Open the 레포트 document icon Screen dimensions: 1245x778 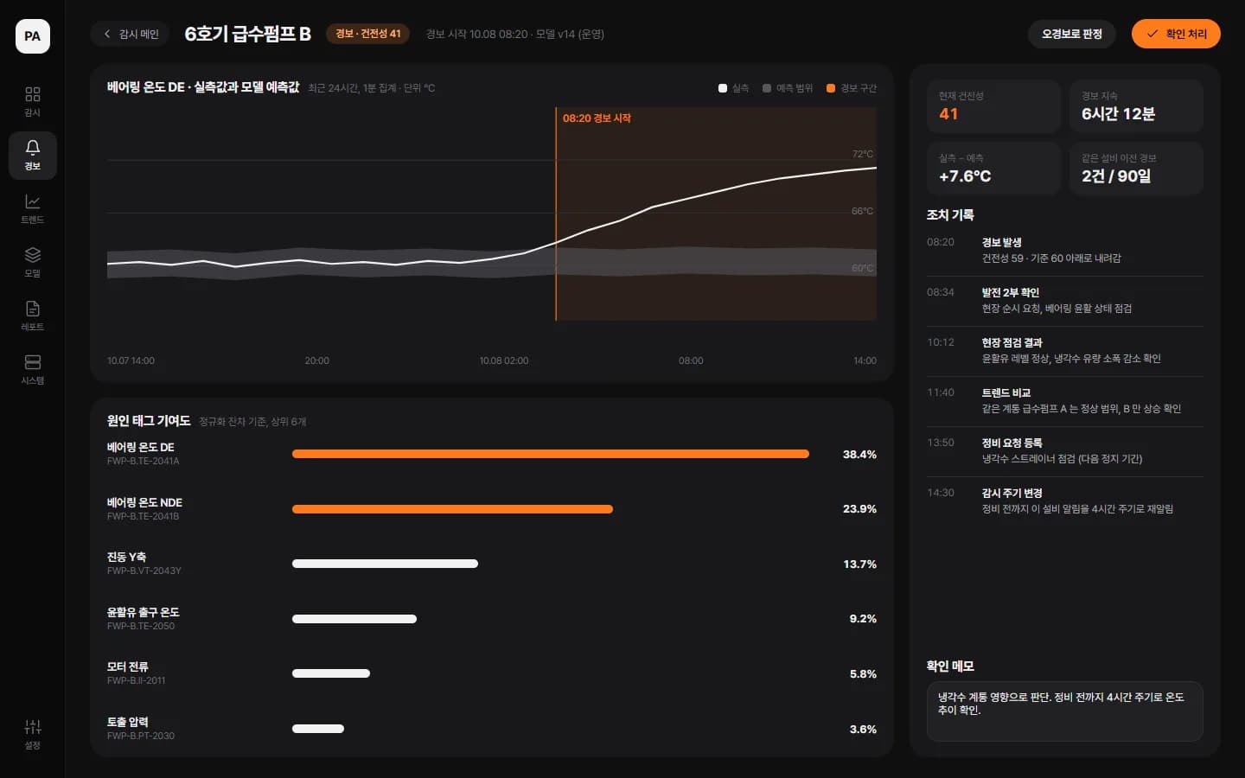coord(32,316)
